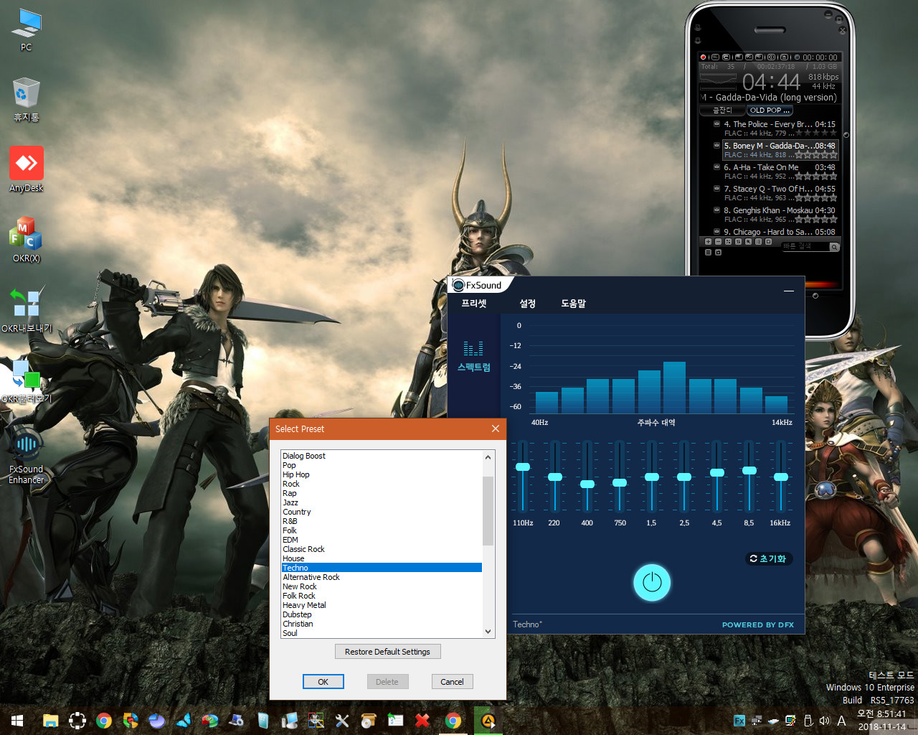Screen dimensions: 918x735
Task: Click the POWERED BY DFX link
Action: pyautogui.click(x=758, y=624)
